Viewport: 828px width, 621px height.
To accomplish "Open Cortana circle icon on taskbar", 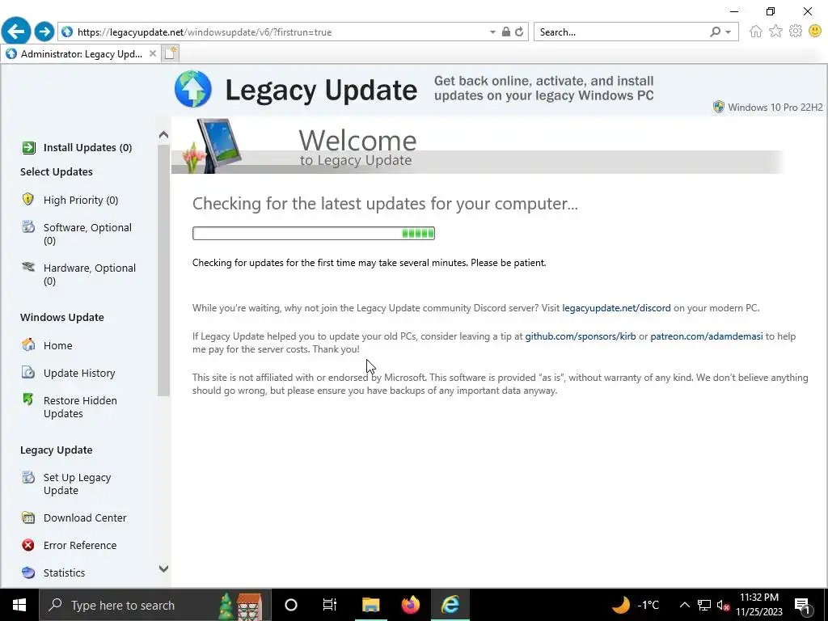I will tap(291, 605).
